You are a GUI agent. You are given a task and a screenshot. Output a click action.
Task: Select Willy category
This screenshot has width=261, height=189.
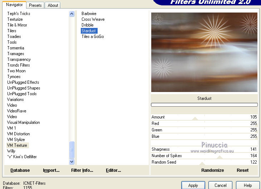pyautogui.click(x=11, y=151)
